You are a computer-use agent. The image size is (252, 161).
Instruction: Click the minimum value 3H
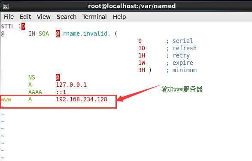[142, 70]
